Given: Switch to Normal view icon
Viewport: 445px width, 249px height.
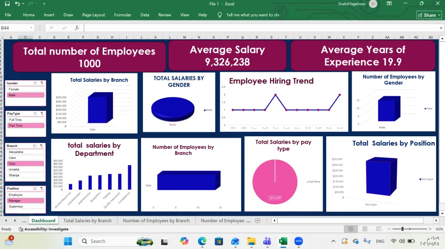Looking at the screenshot, I should pos(351,229).
